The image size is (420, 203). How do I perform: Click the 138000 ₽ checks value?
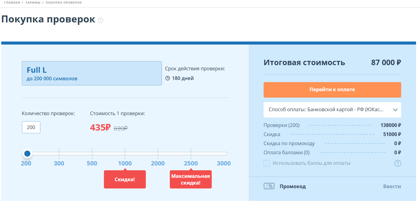pos(391,125)
